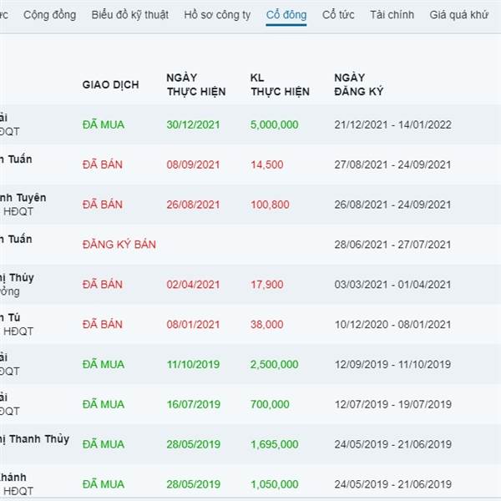Click the date 02/04/2021
This screenshot has width=501, height=501.
pyautogui.click(x=194, y=285)
